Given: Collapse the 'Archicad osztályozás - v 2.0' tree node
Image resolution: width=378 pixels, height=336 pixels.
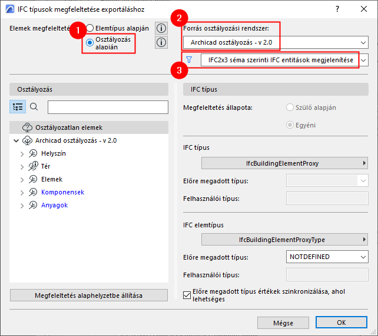Looking at the screenshot, I should pyautogui.click(x=16, y=140).
